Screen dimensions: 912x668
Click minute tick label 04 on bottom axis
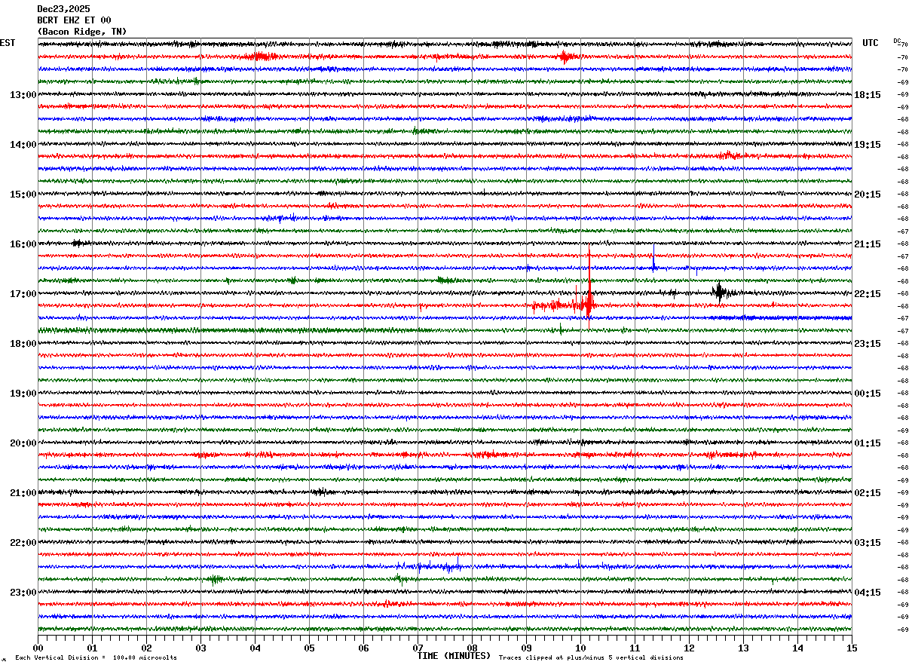(255, 648)
